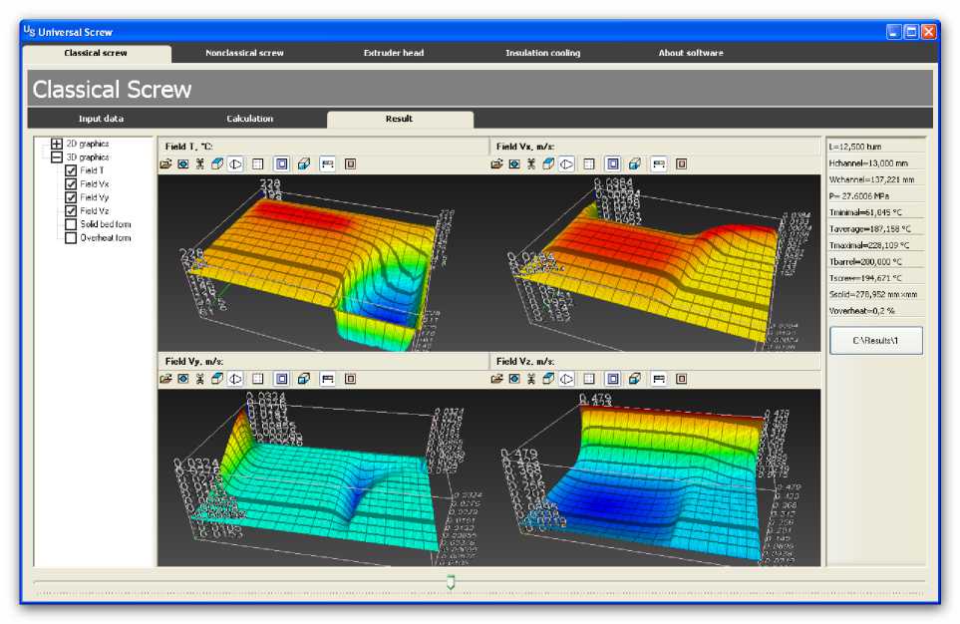The width and height of the screenshot is (960, 624).
Task: Click the last square icon in Field Vy toolbar
Action: coord(350,379)
